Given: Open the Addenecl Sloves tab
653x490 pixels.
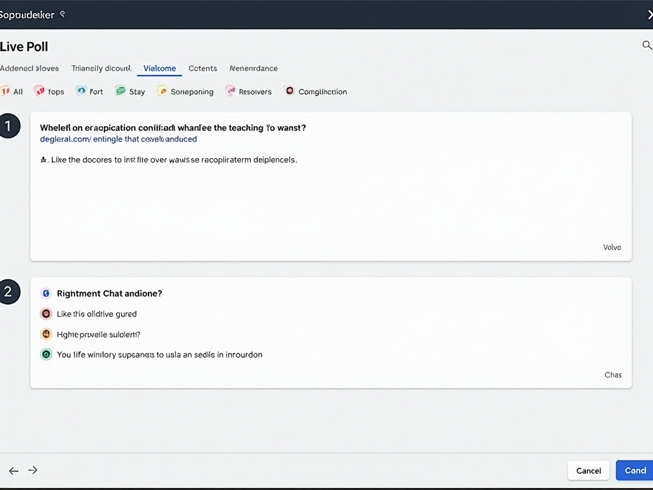Looking at the screenshot, I should click(x=29, y=68).
